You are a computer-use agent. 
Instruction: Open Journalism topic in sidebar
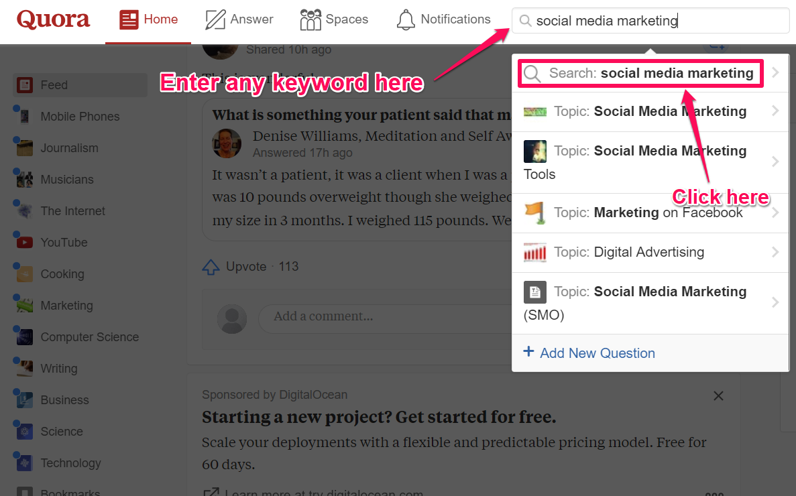(x=70, y=148)
